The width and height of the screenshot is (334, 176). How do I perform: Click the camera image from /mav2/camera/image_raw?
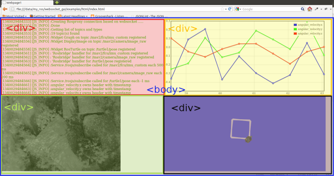point(61,133)
